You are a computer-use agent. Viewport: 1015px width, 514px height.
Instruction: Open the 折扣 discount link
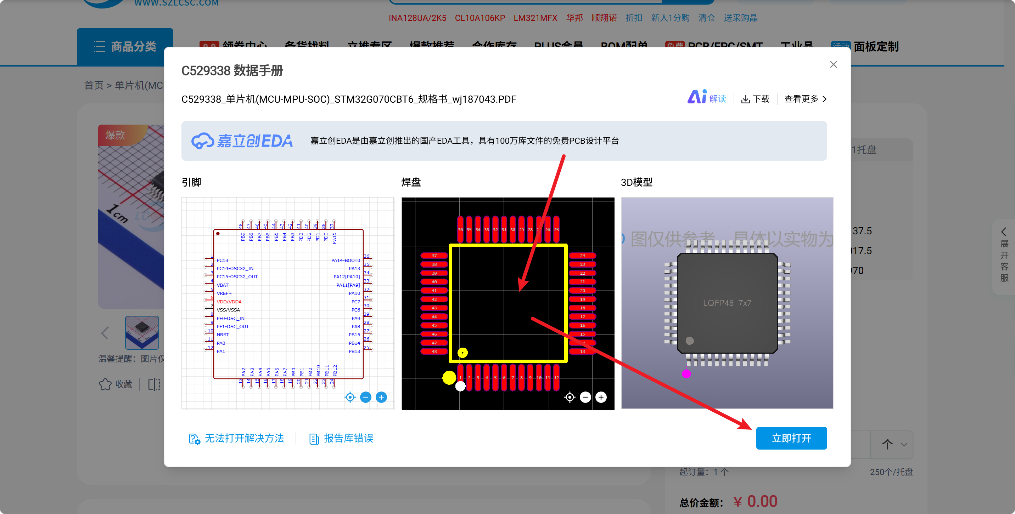click(634, 18)
